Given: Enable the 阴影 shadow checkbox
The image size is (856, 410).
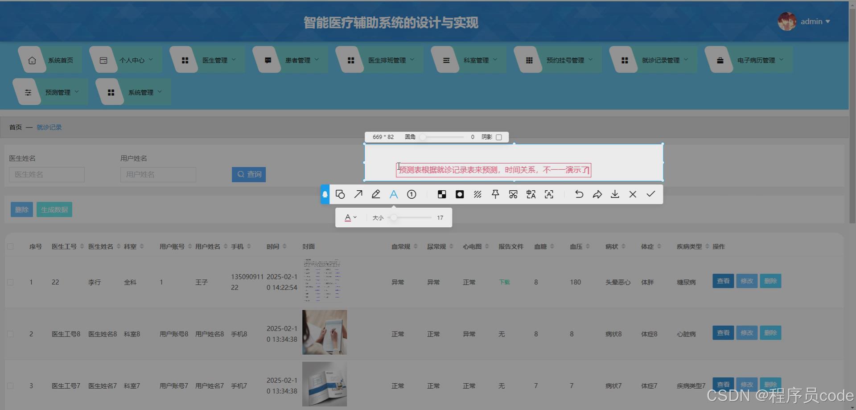Looking at the screenshot, I should 499,137.
